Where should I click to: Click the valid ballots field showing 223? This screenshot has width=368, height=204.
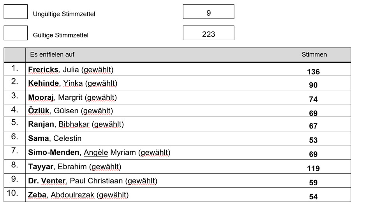[208, 33]
